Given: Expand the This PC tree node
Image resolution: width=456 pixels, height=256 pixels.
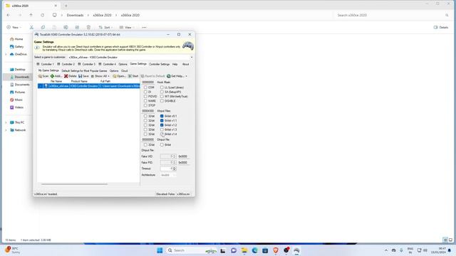Looking at the screenshot, I should tap(6, 122).
